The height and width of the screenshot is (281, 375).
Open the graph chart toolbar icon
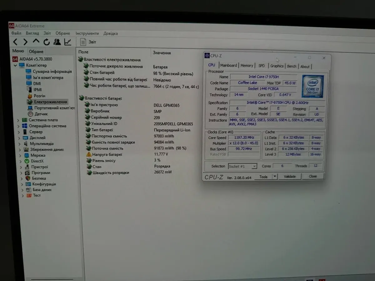(x=68, y=42)
